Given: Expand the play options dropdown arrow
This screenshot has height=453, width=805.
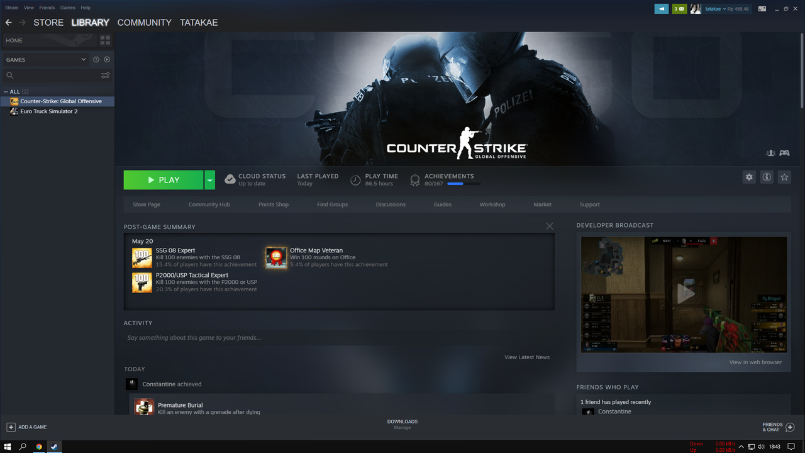Looking at the screenshot, I should click(x=210, y=180).
